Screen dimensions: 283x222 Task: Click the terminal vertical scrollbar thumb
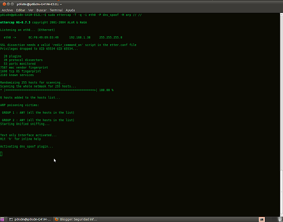(281, 191)
